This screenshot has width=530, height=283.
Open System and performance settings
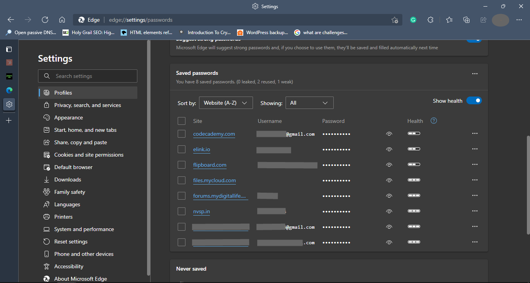pos(88,229)
